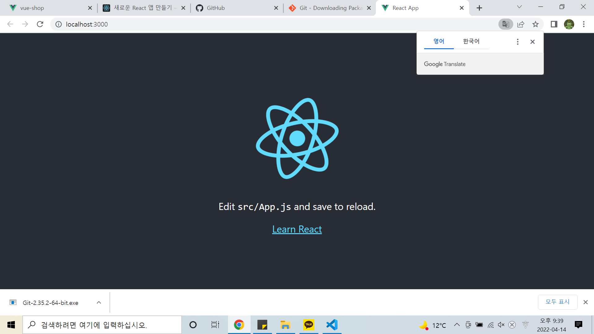The image size is (594, 334).
Task: Reload the localhost page
Action: pyautogui.click(x=40, y=24)
